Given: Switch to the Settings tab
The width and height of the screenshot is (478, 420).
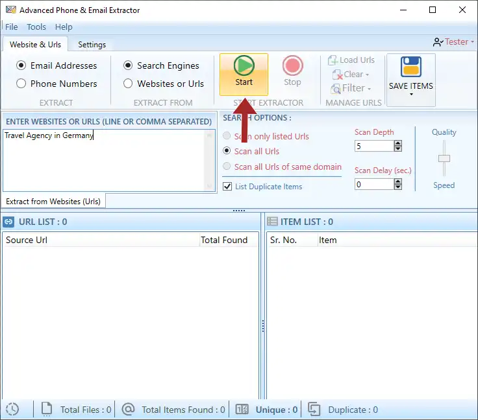Looking at the screenshot, I should click(92, 45).
